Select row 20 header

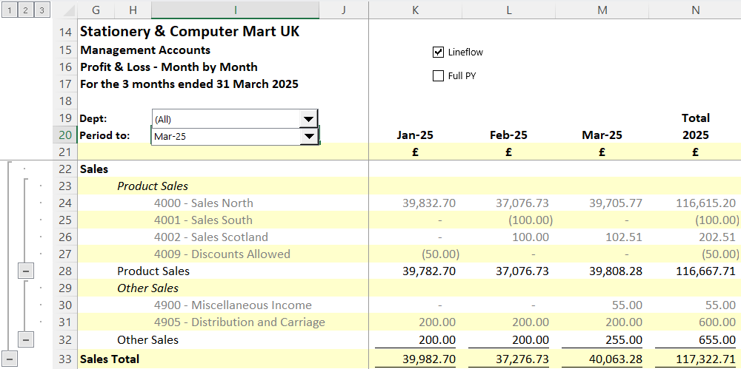tap(64, 135)
